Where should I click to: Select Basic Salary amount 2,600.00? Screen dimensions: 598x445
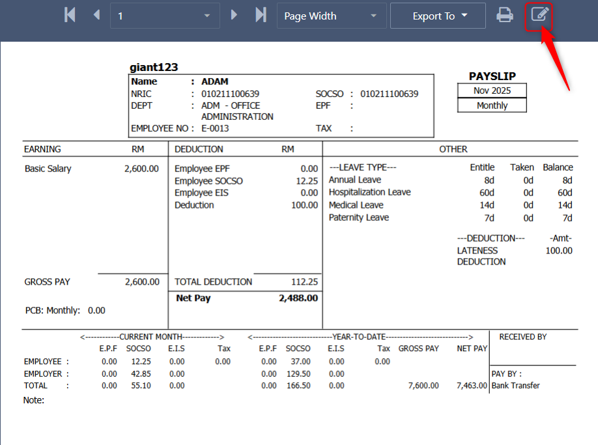tap(141, 169)
